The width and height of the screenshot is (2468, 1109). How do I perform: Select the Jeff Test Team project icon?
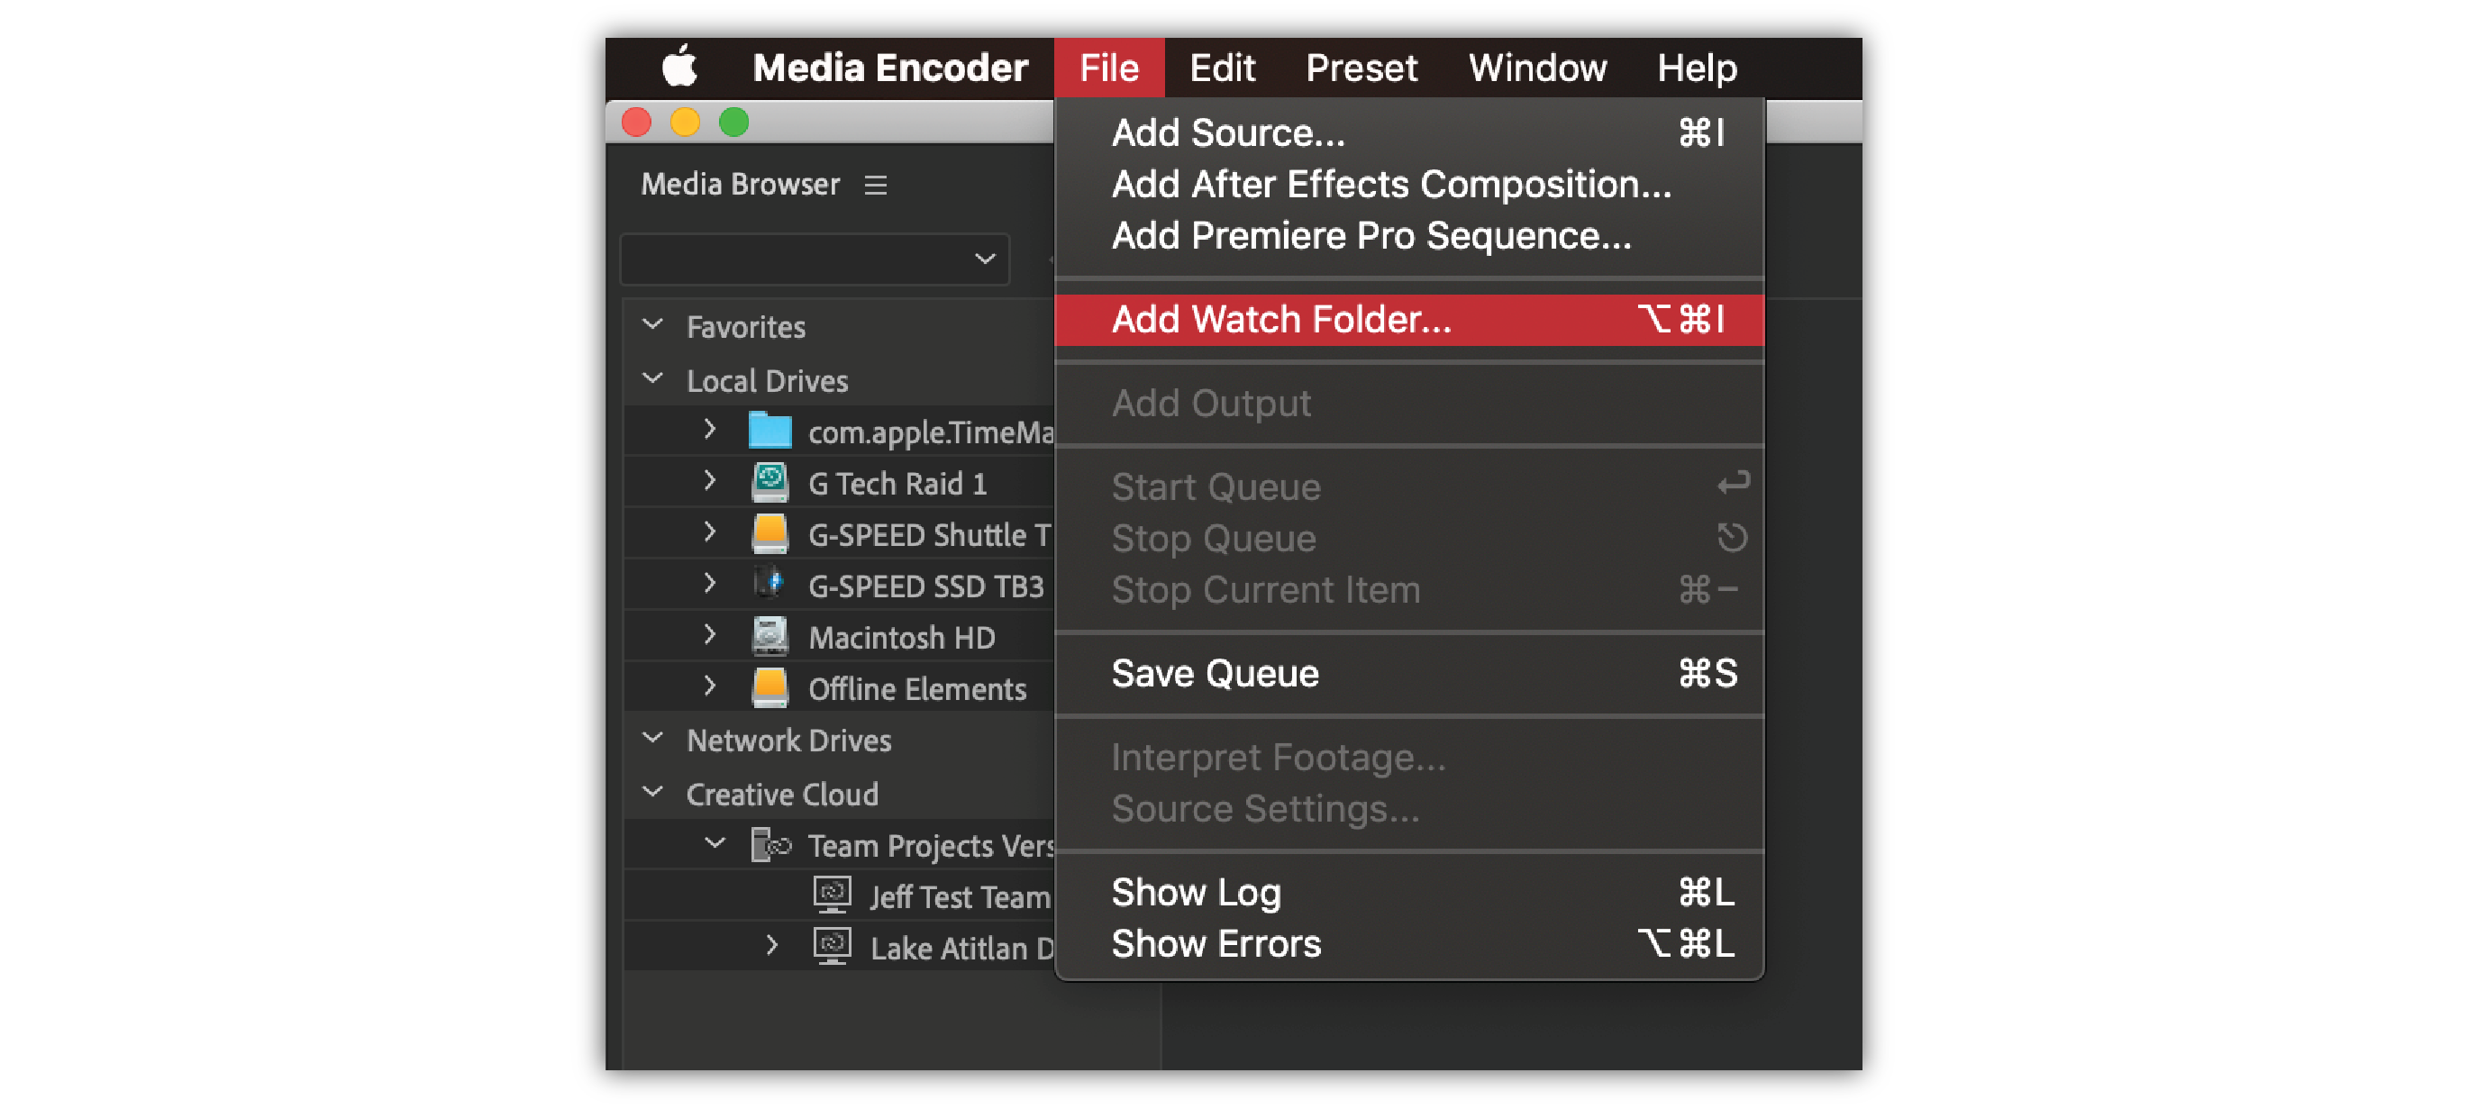832,895
